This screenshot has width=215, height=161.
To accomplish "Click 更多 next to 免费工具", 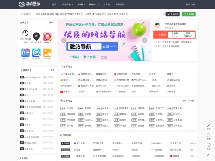I will (51, 22).
